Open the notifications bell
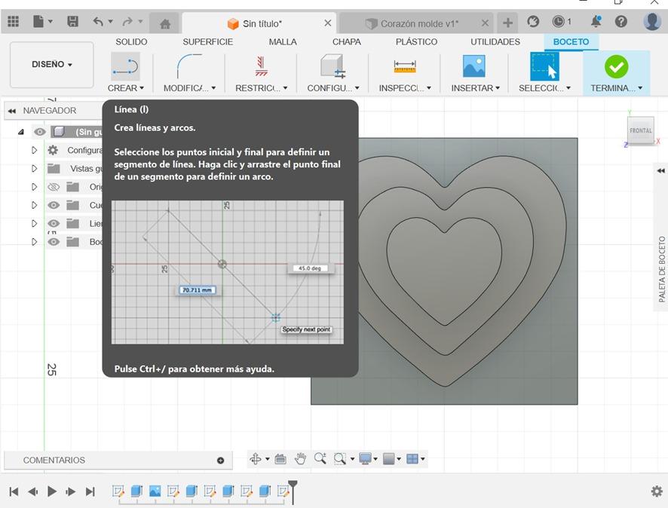668x508 pixels. tap(596, 21)
